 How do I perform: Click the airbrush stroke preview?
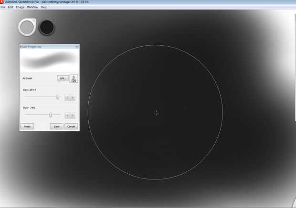[x=50, y=60]
